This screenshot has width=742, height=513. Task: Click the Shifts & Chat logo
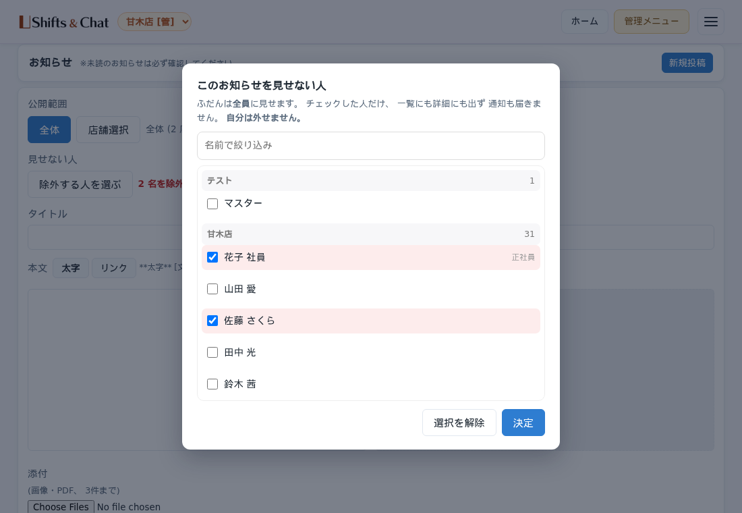coord(64,22)
